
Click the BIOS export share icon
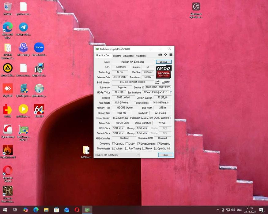157,82
